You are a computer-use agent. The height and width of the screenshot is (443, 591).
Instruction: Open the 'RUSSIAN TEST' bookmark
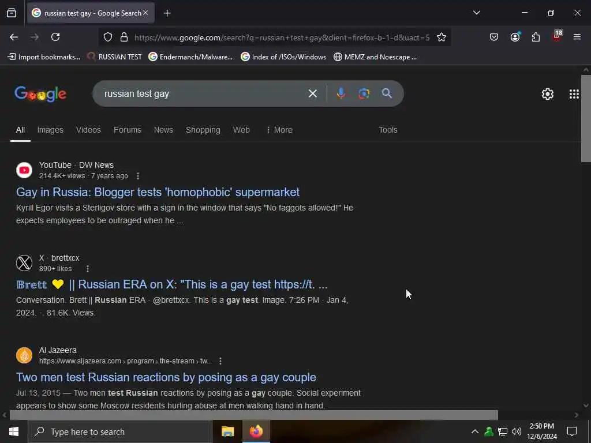115,57
